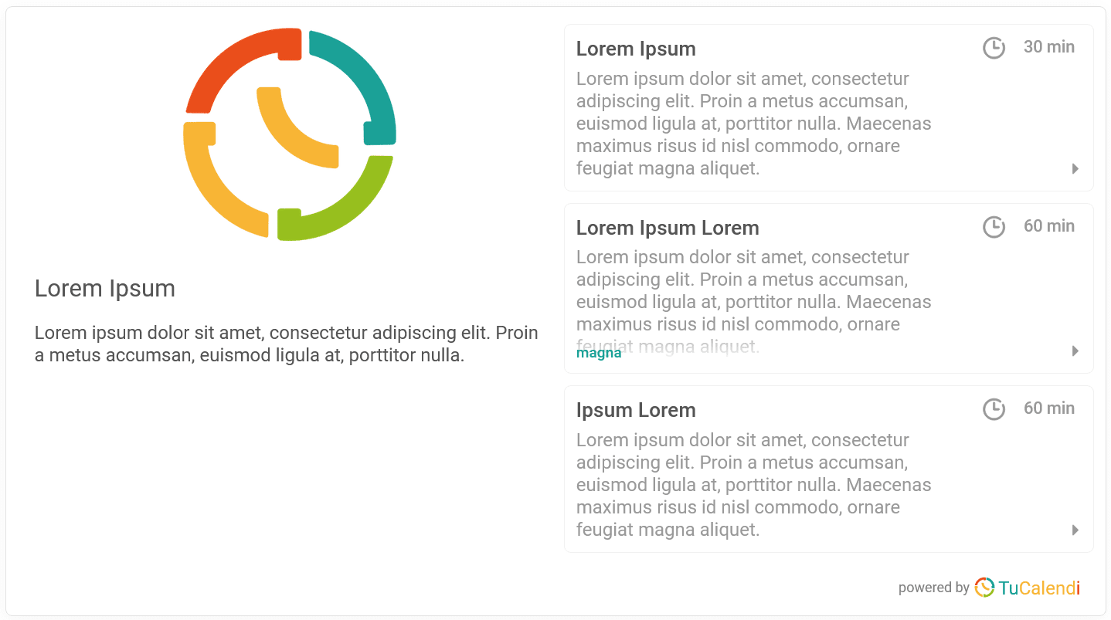Click the small TuCalendi logo icon in footer
The image size is (1111, 620).
[984, 588]
